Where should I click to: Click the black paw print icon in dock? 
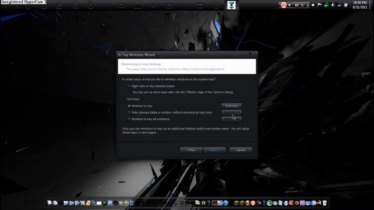coord(116,203)
